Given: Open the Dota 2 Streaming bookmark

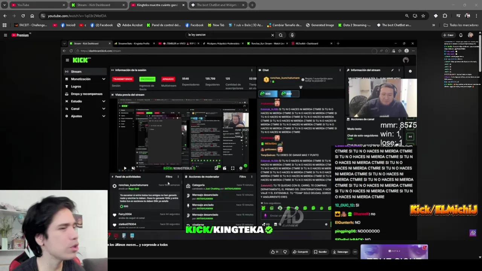Looking at the screenshot, I should click(354, 25).
